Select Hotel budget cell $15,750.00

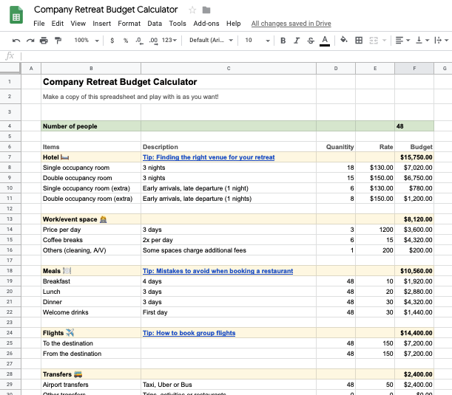click(414, 157)
